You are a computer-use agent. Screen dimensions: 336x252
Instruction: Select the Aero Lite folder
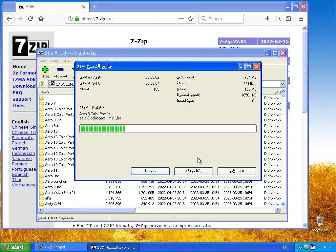[x=52, y=176]
